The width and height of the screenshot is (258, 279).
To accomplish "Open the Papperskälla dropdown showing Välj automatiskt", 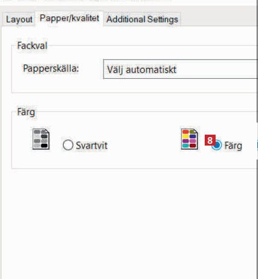I will coord(180,69).
